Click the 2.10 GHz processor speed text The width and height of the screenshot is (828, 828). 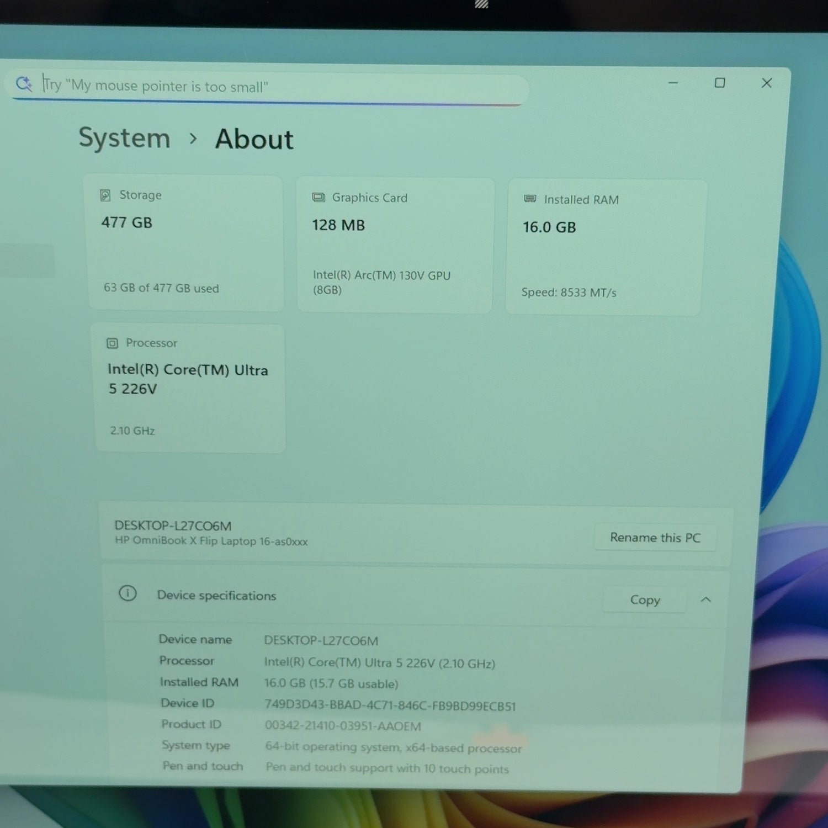pyautogui.click(x=132, y=431)
